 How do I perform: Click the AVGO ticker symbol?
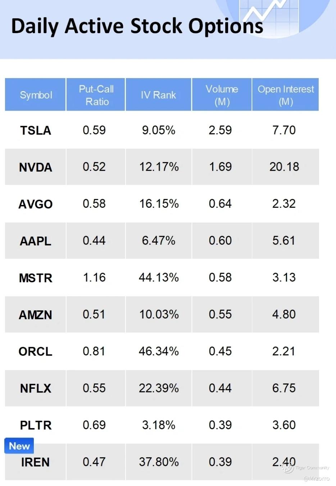(36, 204)
